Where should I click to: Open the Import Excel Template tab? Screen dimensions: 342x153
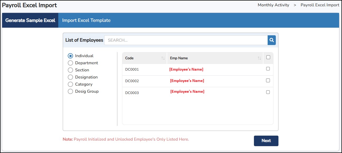[86, 20]
